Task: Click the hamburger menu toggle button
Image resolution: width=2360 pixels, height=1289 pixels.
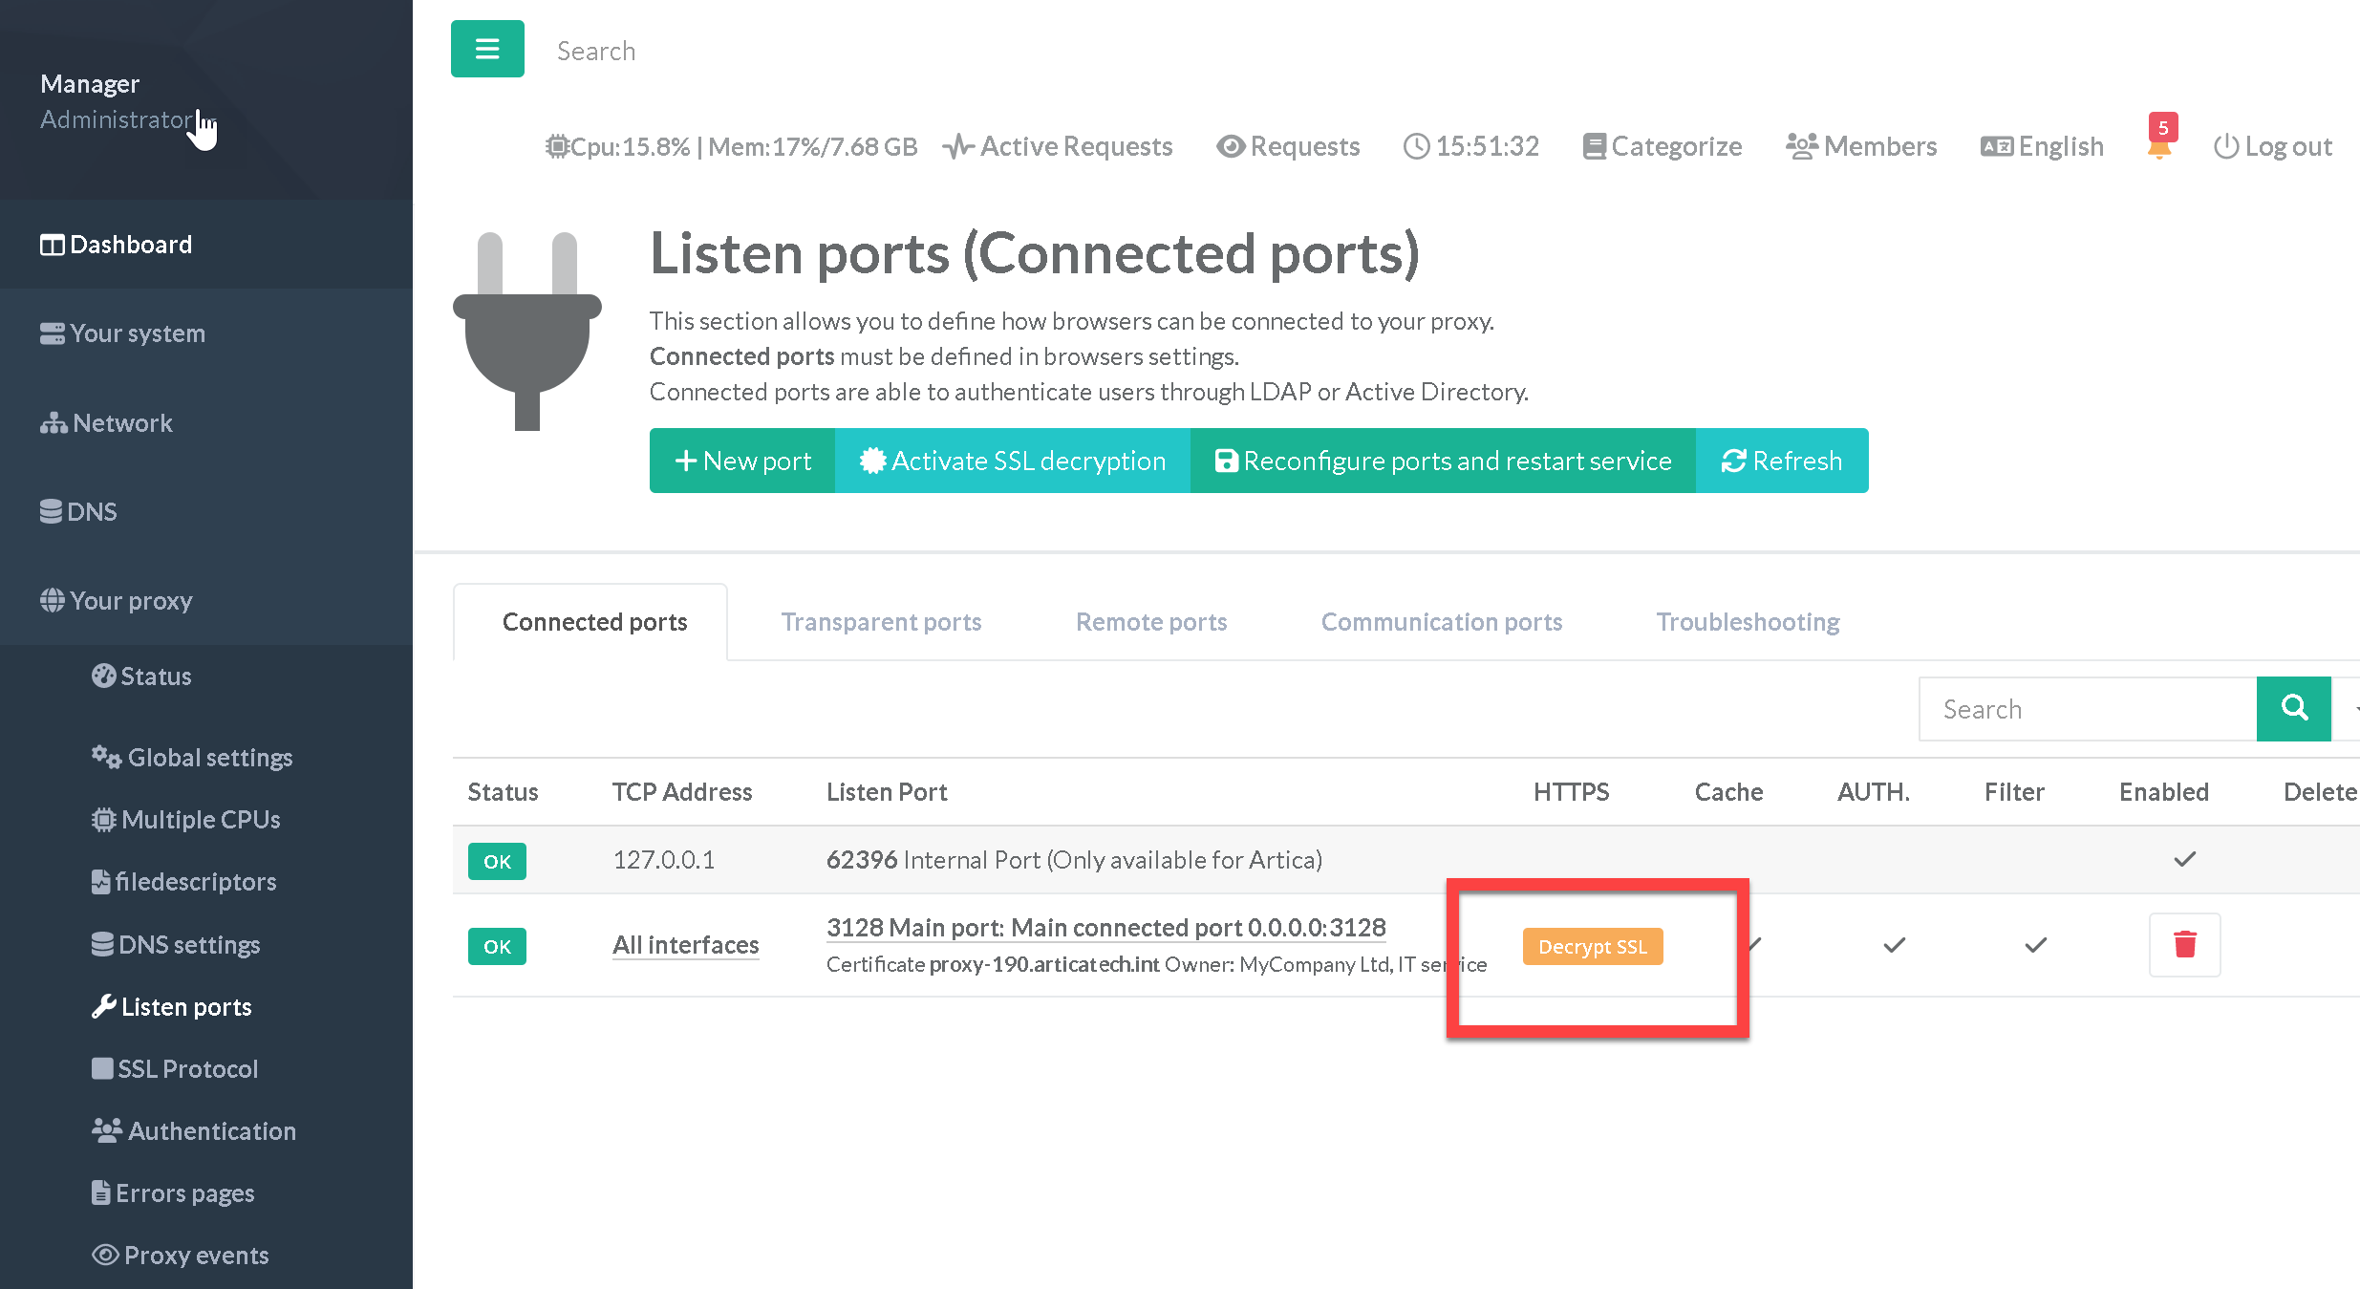Action: (x=487, y=49)
